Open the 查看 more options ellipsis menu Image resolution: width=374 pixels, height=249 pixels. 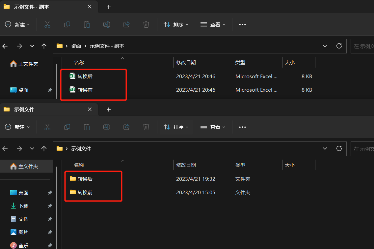tap(242, 24)
